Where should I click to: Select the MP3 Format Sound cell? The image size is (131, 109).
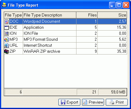pos(49,40)
